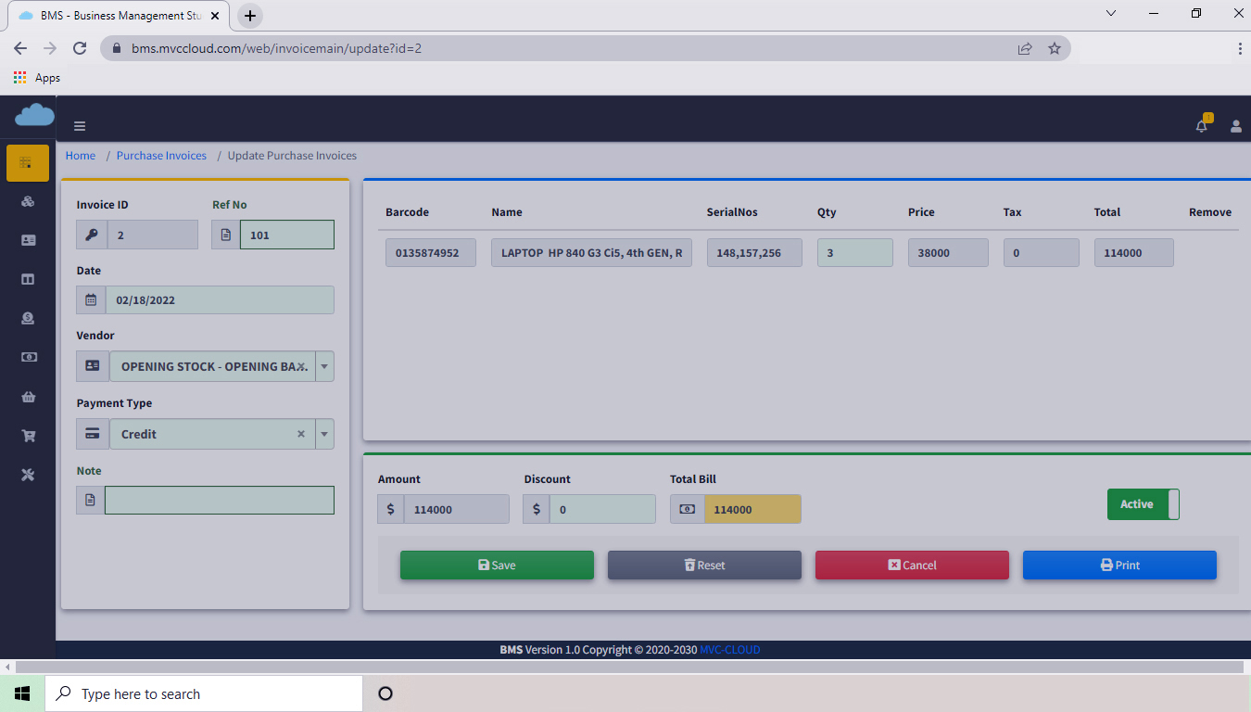
Task: Click the cubes icon in the sidebar
Action: [x=28, y=201]
